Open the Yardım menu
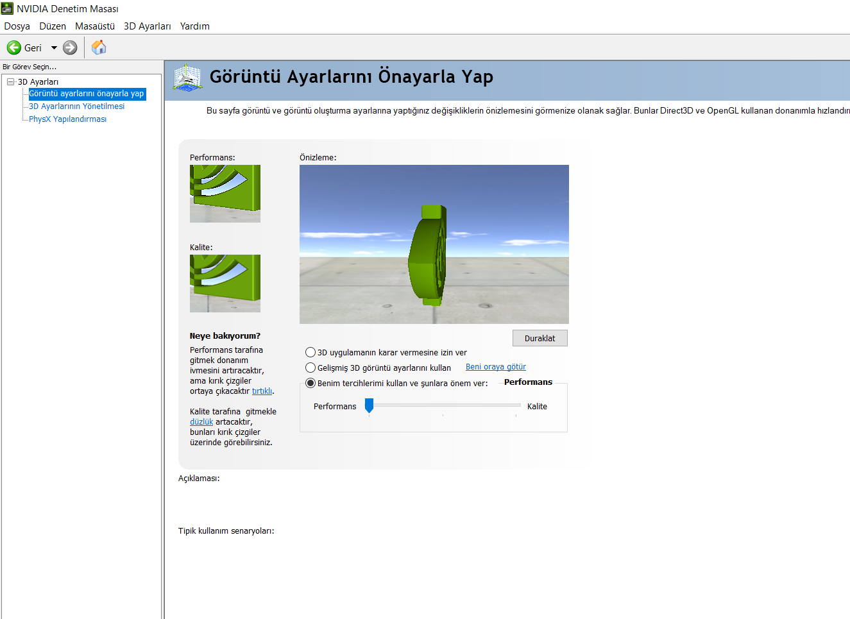The image size is (850, 619). 195,26
